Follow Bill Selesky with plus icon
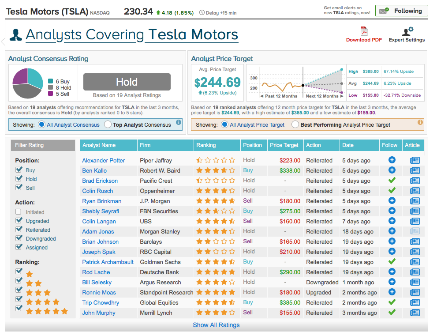Viewport: 437px width, 332px height. 392,282
